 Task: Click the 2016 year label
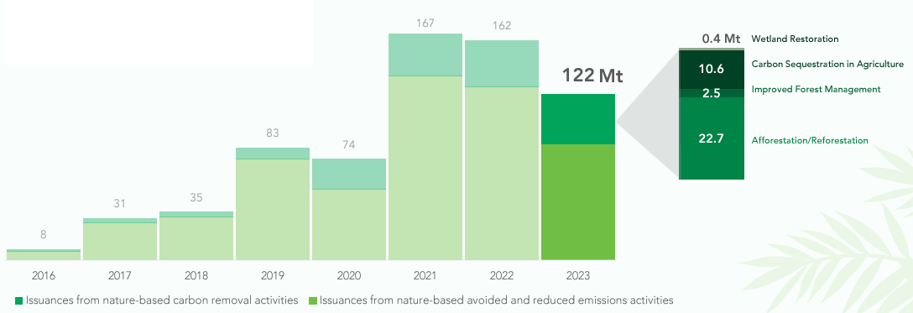[44, 275]
